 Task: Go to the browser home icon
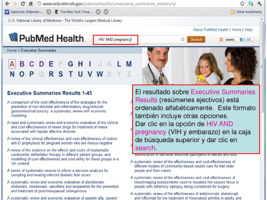pyautogui.click(x=31, y=4)
